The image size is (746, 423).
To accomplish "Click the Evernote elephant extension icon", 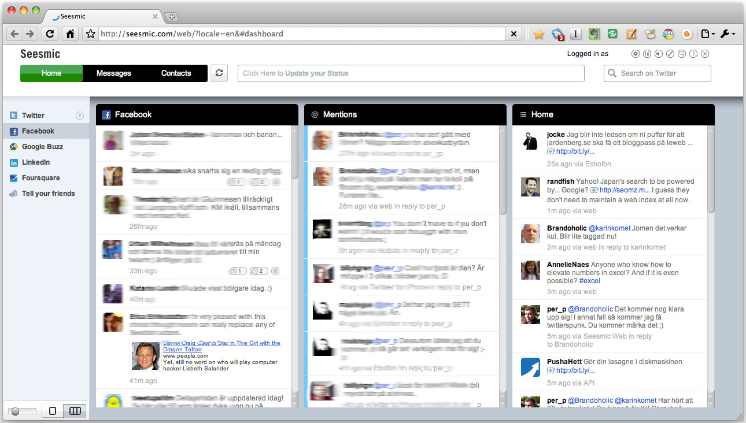I will (x=594, y=34).
